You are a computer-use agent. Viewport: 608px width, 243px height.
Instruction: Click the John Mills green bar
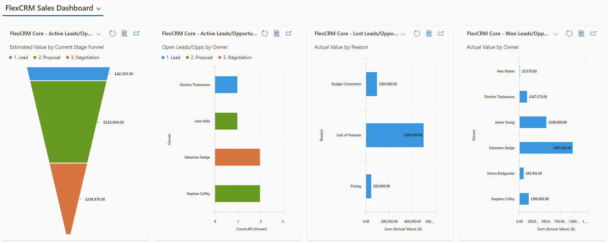[x=226, y=121]
